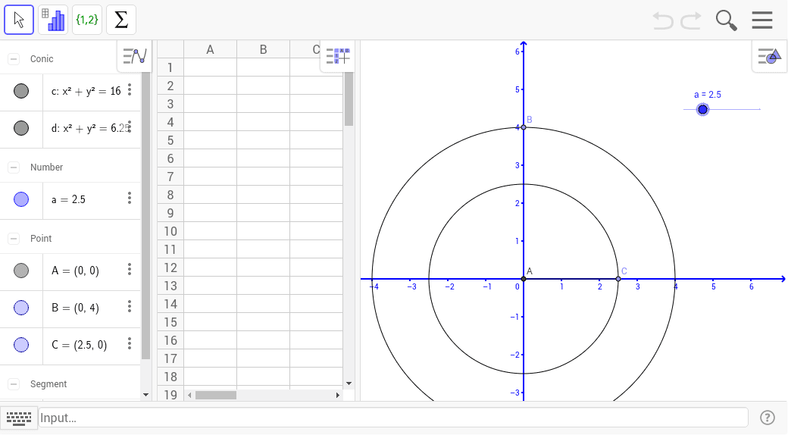Select the definition a = 2.5 in Algebra

[68, 199]
